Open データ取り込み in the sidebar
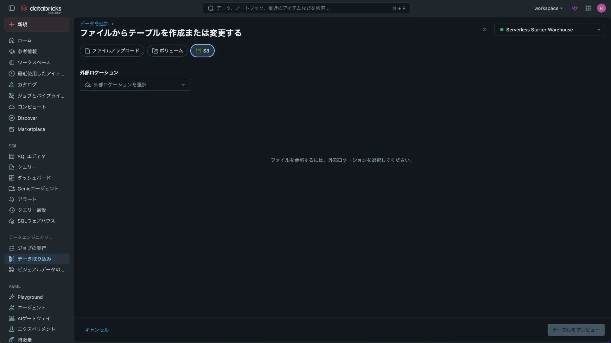This screenshot has height=343, width=611. pos(37,259)
